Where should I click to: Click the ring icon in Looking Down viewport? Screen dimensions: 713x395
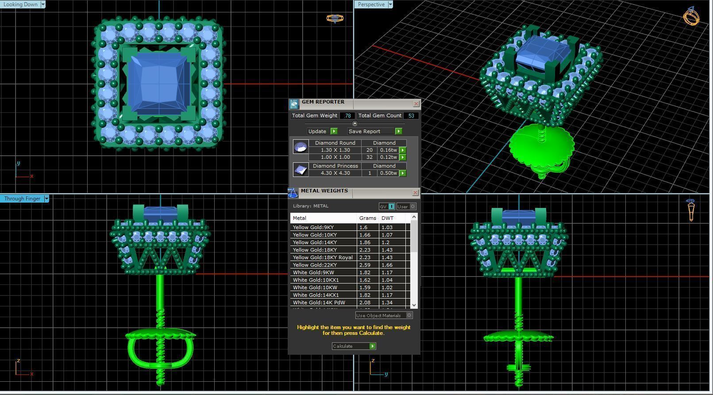pos(335,18)
